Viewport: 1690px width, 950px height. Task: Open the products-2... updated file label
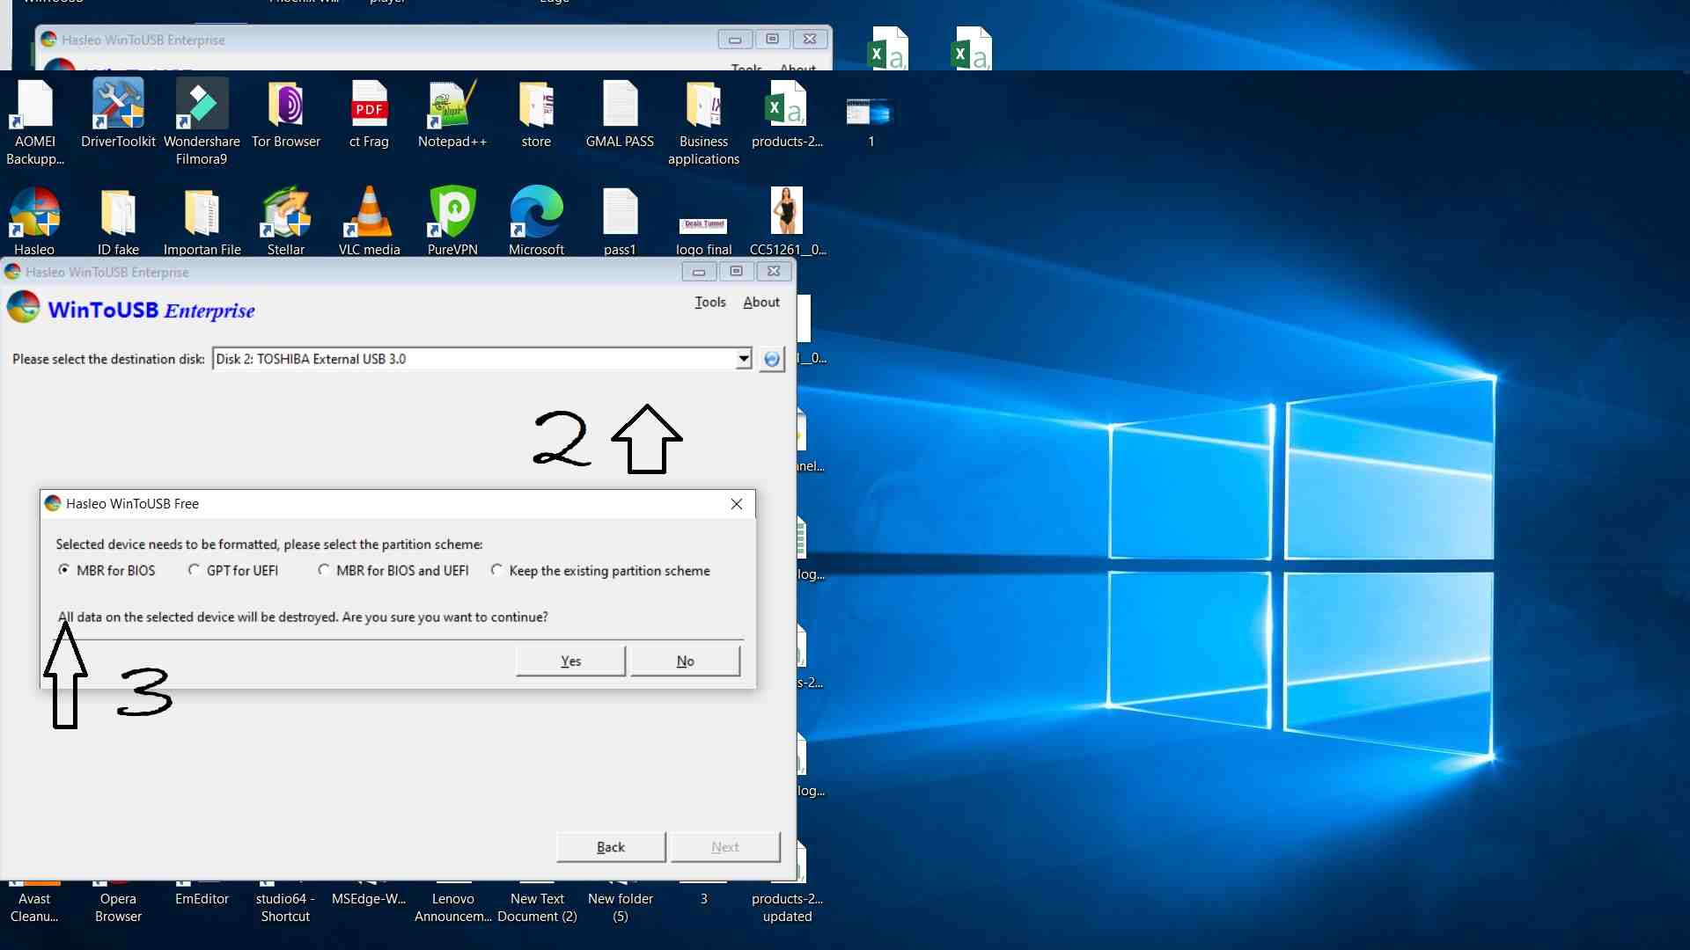(x=787, y=907)
